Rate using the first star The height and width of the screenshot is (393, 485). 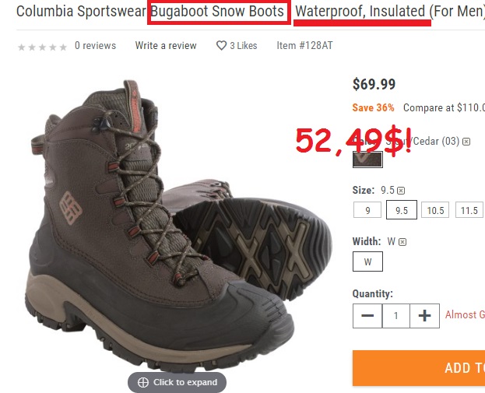point(21,47)
